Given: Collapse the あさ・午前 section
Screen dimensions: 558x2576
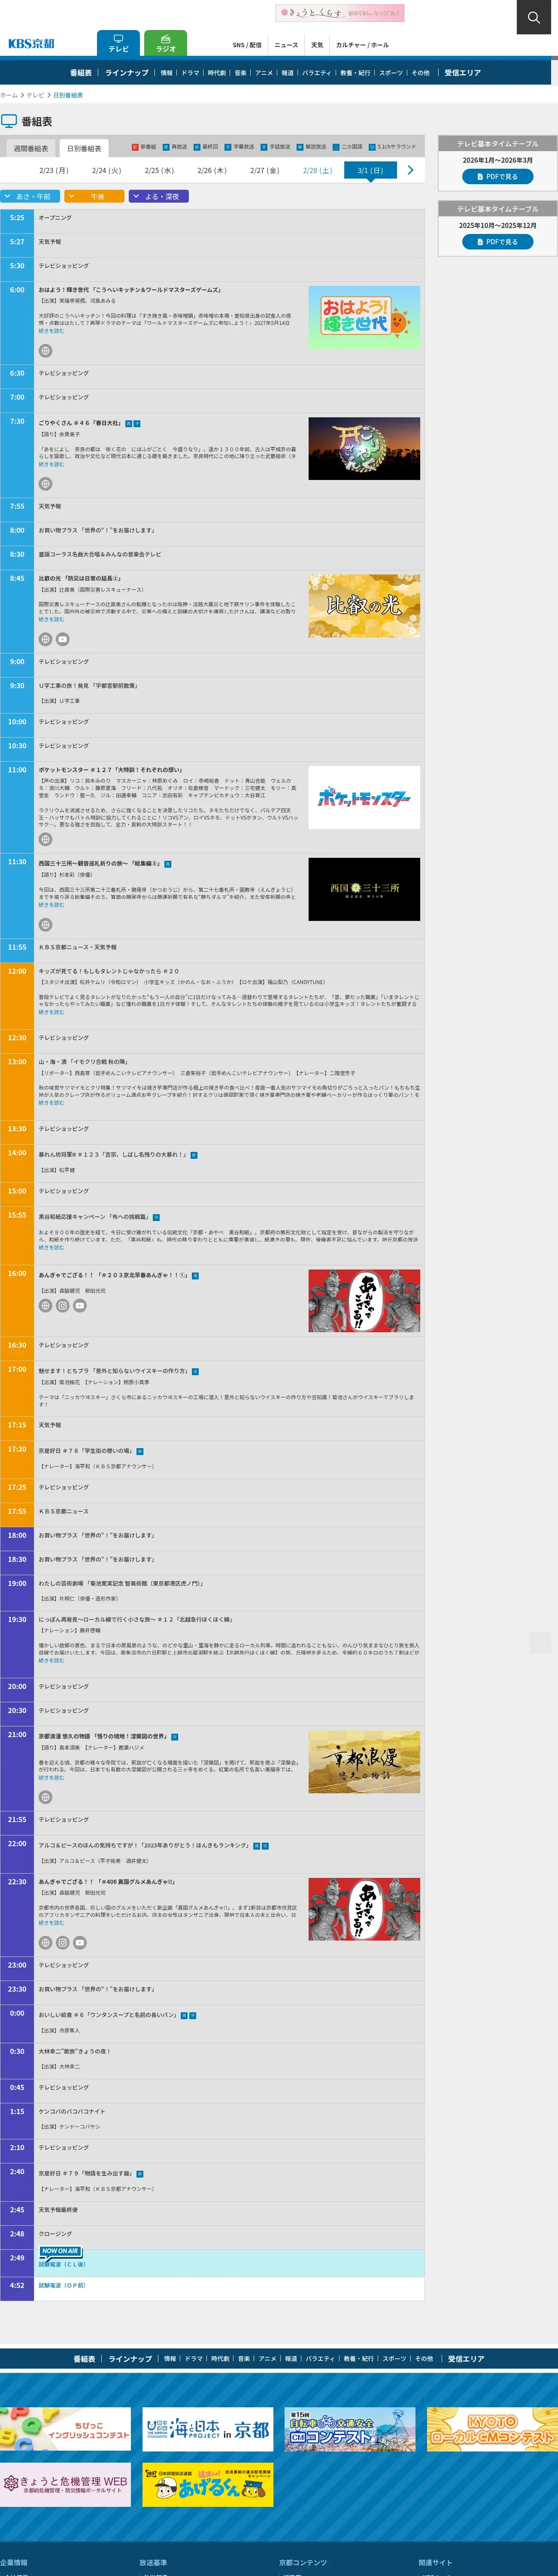Looking at the screenshot, I should coord(30,196).
